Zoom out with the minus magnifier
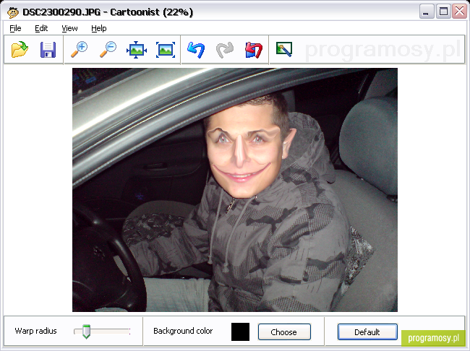This screenshot has width=470, height=351. tap(108, 49)
